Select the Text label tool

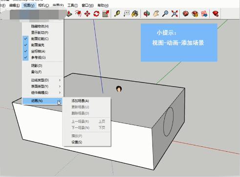point(126,14)
